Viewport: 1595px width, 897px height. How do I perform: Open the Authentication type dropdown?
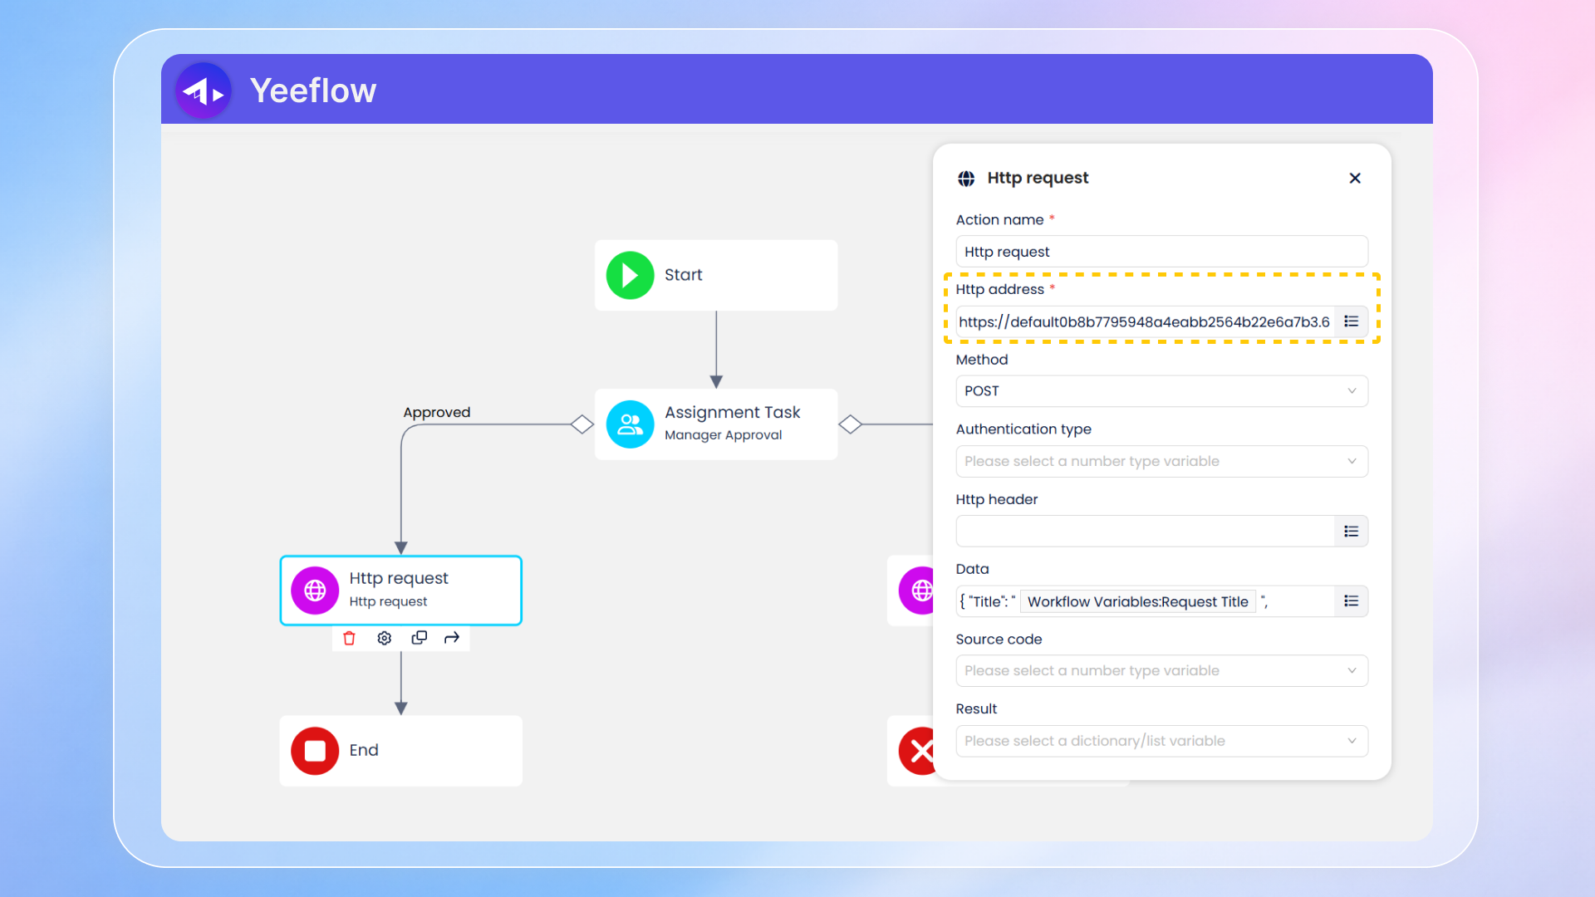[x=1161, y=461]
